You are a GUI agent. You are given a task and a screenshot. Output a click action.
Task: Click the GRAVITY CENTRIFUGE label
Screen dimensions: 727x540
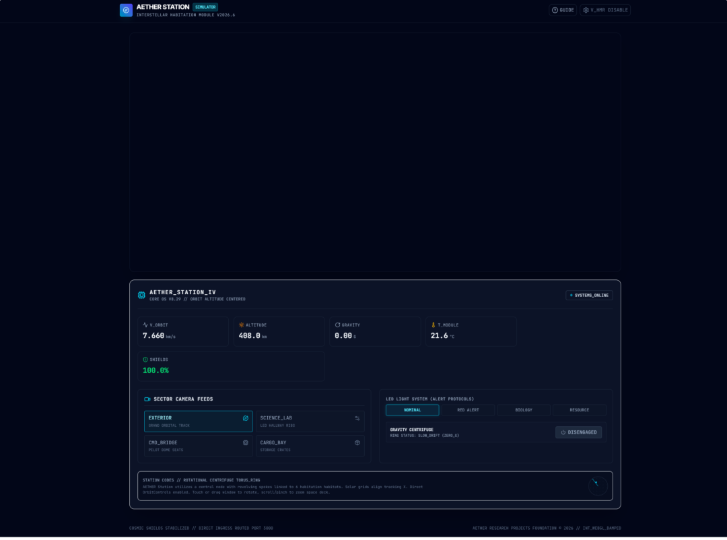pyautogui.click(x=412, y=430)
